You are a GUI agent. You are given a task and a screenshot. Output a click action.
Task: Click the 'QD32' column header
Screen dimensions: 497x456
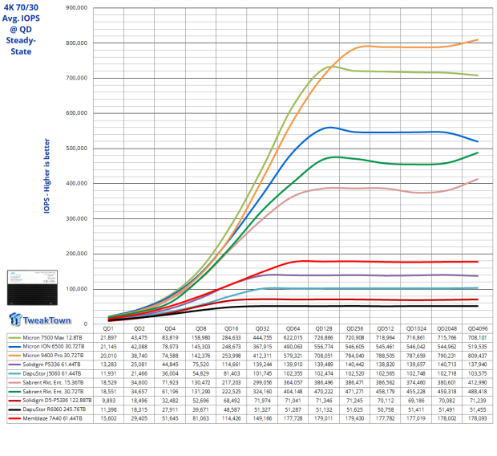(262, 328)
